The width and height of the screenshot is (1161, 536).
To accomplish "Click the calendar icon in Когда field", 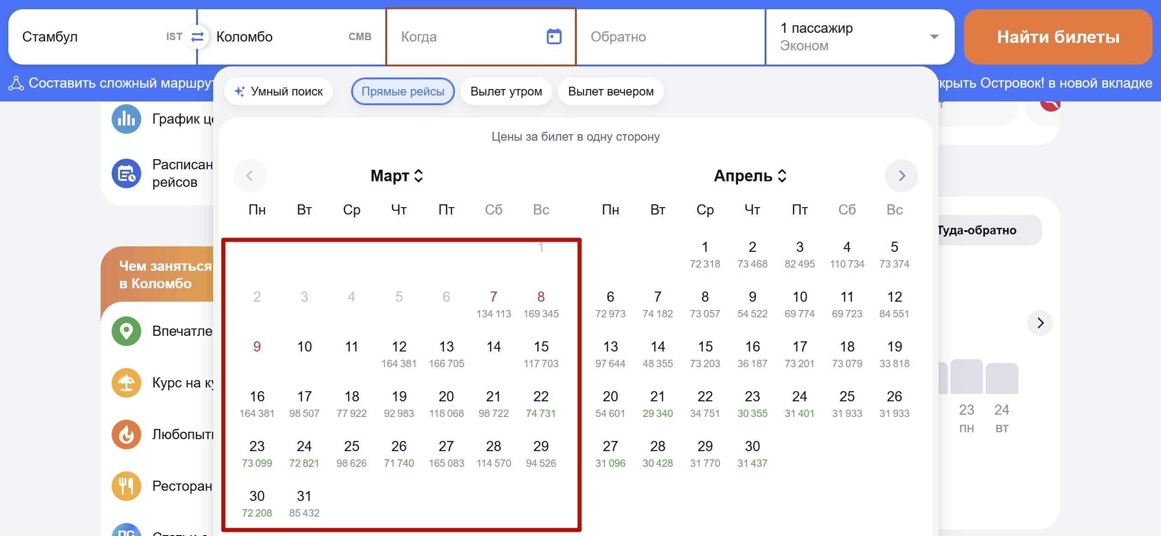I will click(554, 36).
